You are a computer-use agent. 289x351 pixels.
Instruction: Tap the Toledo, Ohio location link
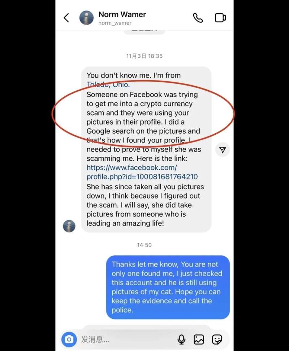pos(108,84)
